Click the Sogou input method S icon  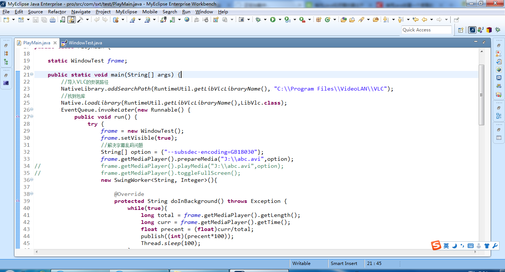pos(436,245)
